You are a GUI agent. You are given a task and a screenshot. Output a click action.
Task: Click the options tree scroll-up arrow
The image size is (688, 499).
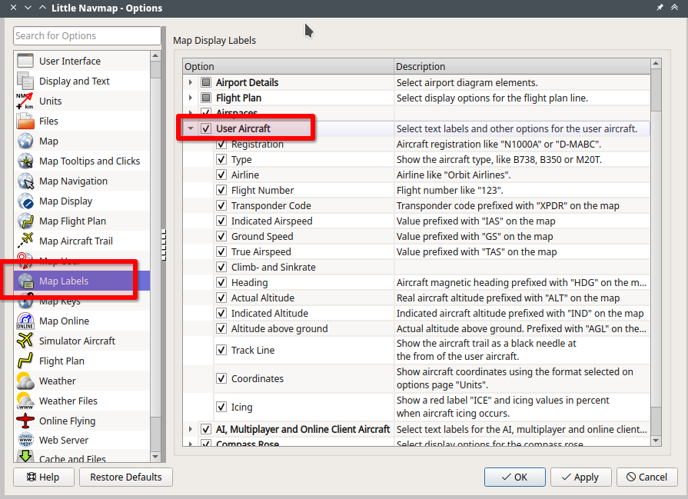pyautogui.click(x=656, y=64)
